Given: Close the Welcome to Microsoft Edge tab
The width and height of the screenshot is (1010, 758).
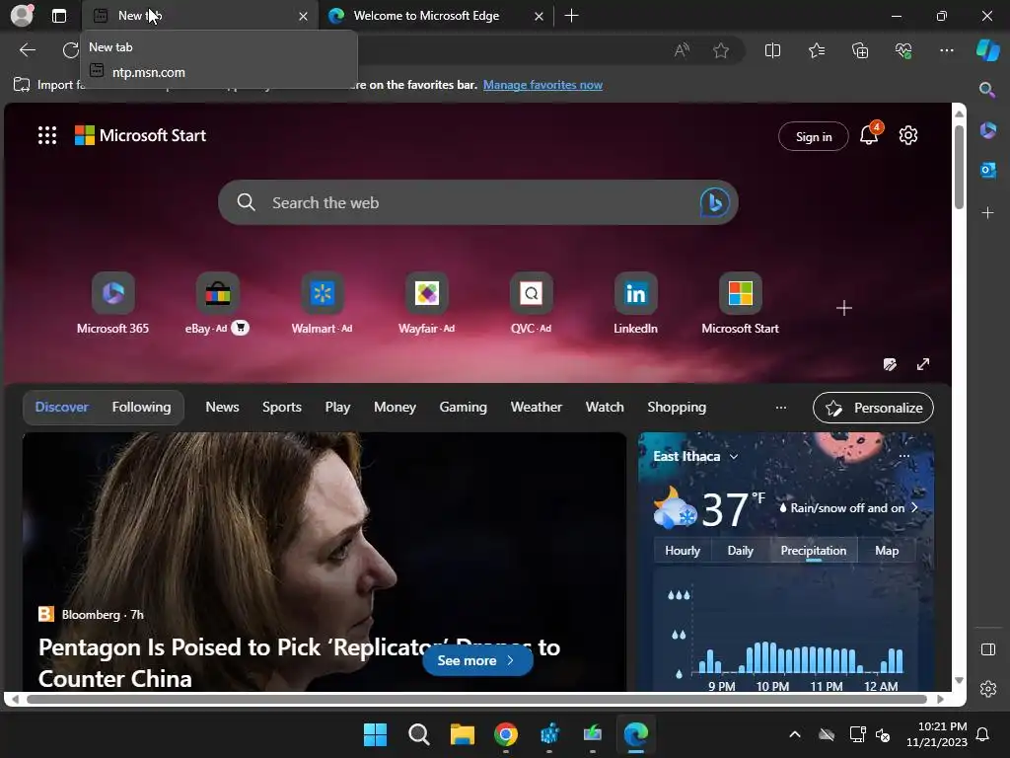Looking at the screenshot, I should tap(539, 16).
